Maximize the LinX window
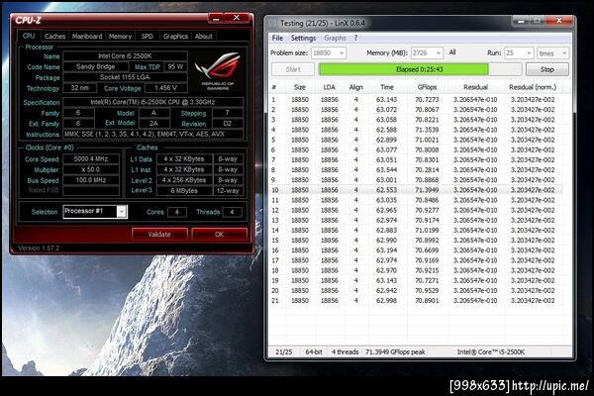 point(538,21)
